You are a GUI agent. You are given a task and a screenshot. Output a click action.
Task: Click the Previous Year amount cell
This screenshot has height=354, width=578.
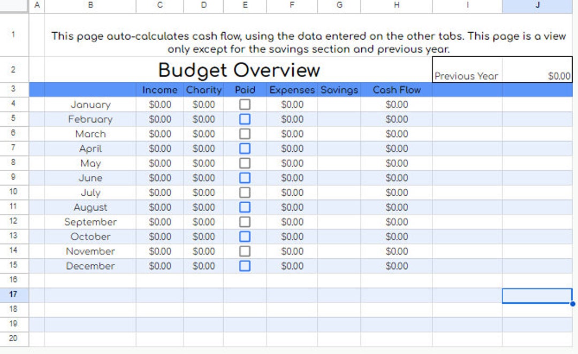(537, 75)
